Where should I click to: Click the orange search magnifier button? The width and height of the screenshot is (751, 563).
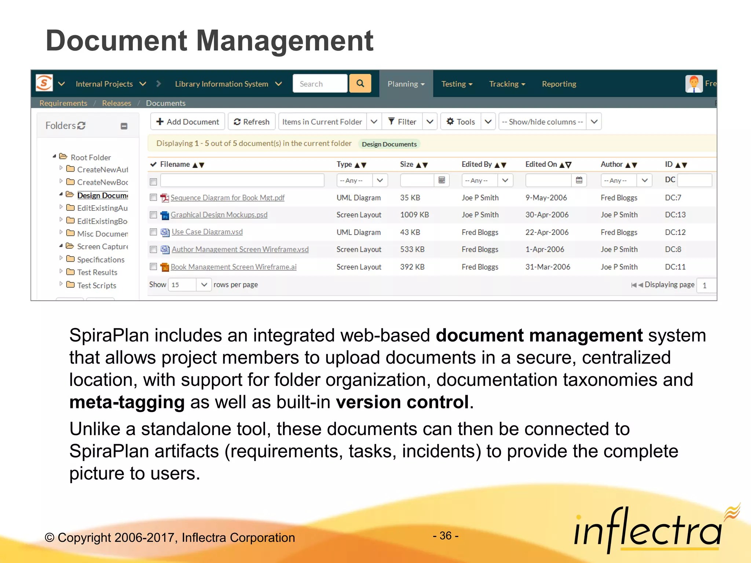point(360,83)
